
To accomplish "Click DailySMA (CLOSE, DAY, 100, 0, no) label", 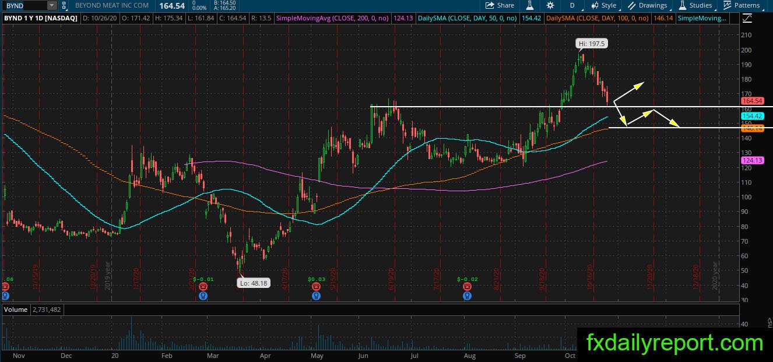I will [x=599, y=19].
